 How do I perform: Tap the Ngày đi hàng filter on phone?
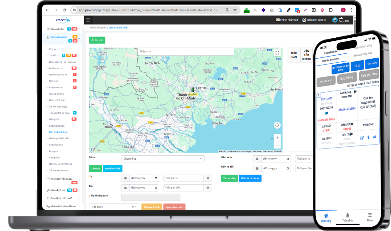tap(347, 78)
